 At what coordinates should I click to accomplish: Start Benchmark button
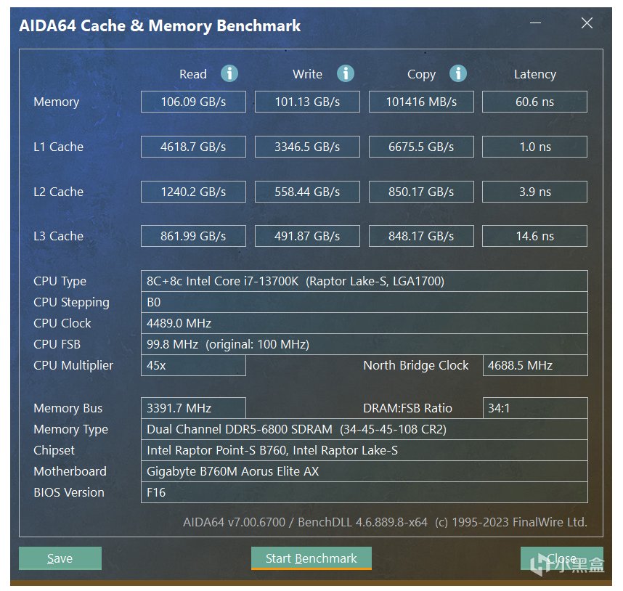(x=311, y=558)
